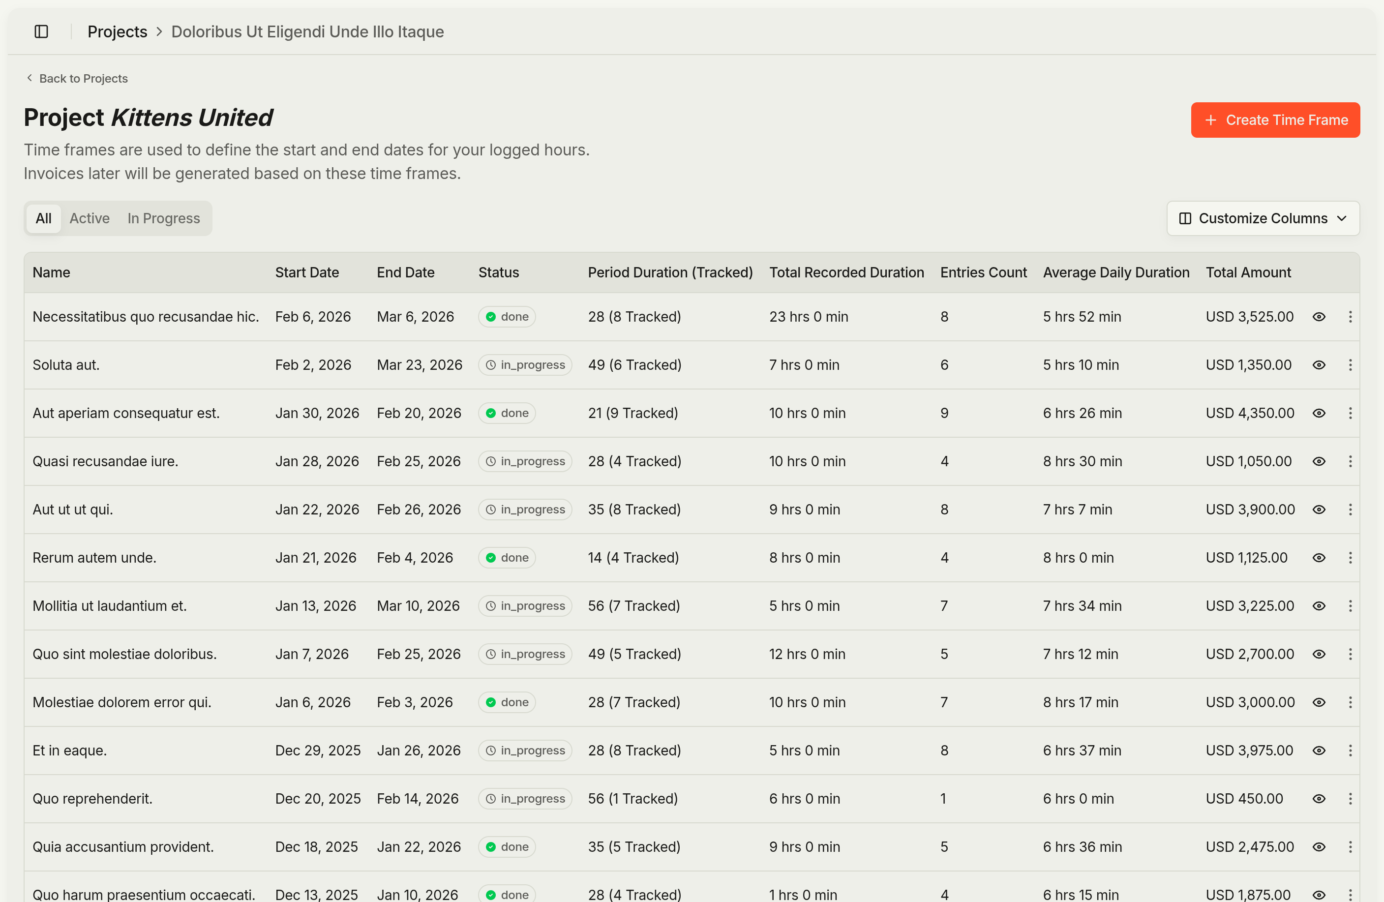View the Quasi recusandae iure. time frame
The width and height of the screenshot is (1384, 902).
pyautogui.click(x=1319, y=461)
